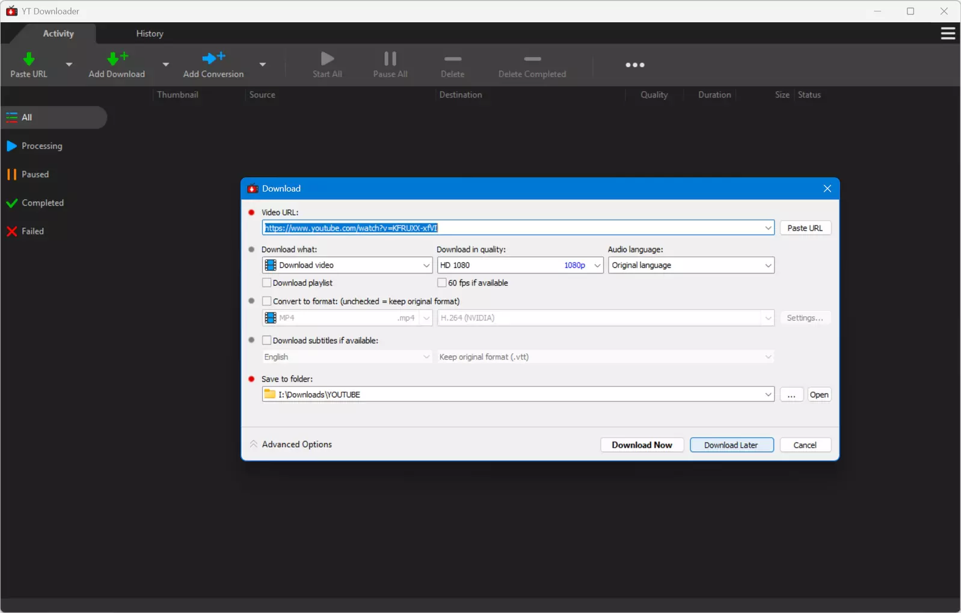Expand the Add Conversion dropdown arrow
This screenshot has width=961, height=613.
tap(263, 64)
